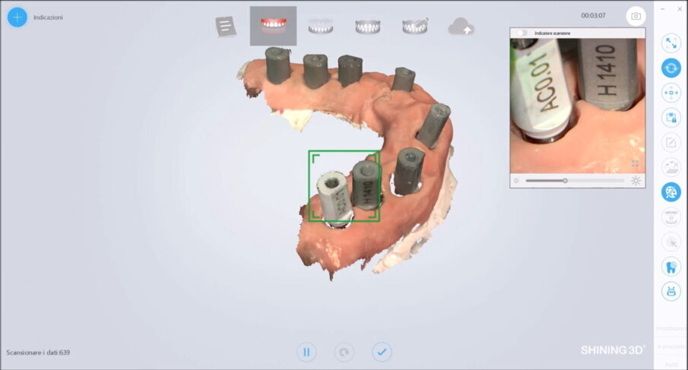Click the blue plus button beside Indicazioni

tap(17, 17)
